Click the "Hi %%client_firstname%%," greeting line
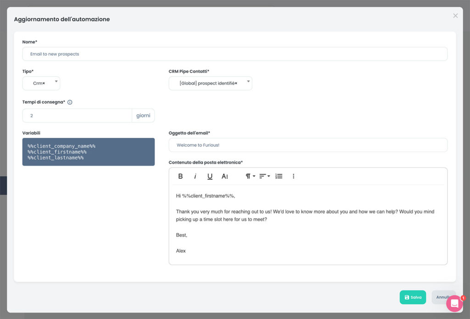Viewport: 470px width, 319px height. (x=205, y=196)
